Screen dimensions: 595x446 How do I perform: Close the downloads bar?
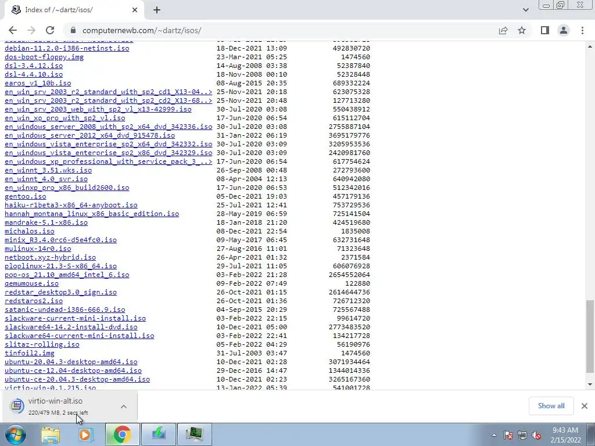[585, 406]
